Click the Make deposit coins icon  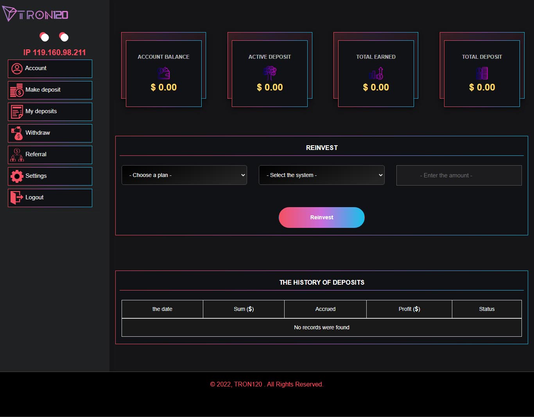point(17,90)
